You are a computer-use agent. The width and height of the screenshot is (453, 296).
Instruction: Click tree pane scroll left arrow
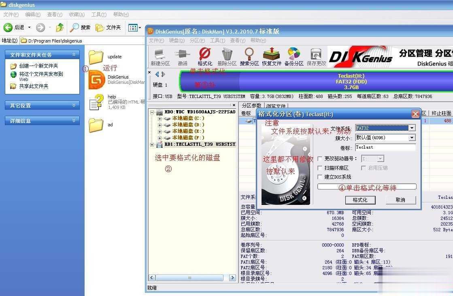click(152, 278)
